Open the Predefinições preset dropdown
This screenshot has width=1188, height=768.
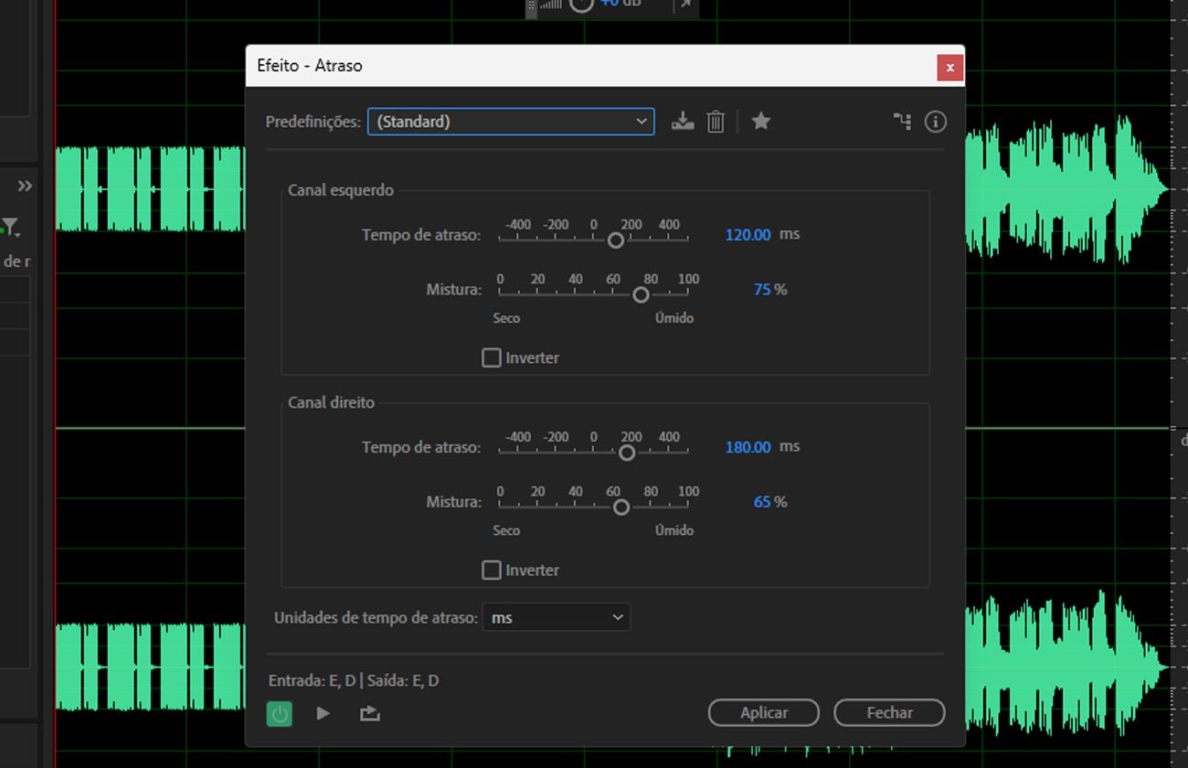point(510,121)
